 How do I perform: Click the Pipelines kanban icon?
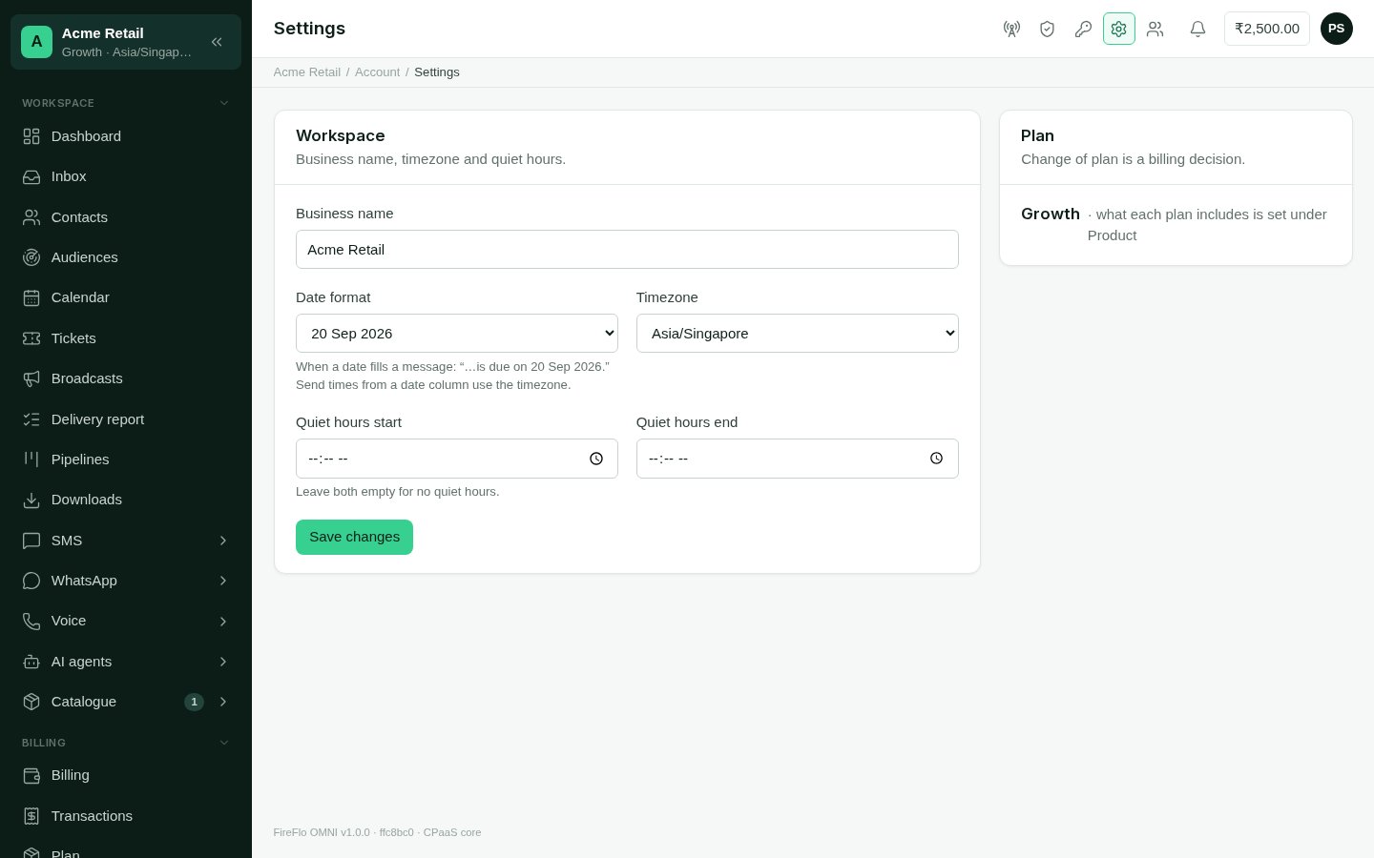31,460
